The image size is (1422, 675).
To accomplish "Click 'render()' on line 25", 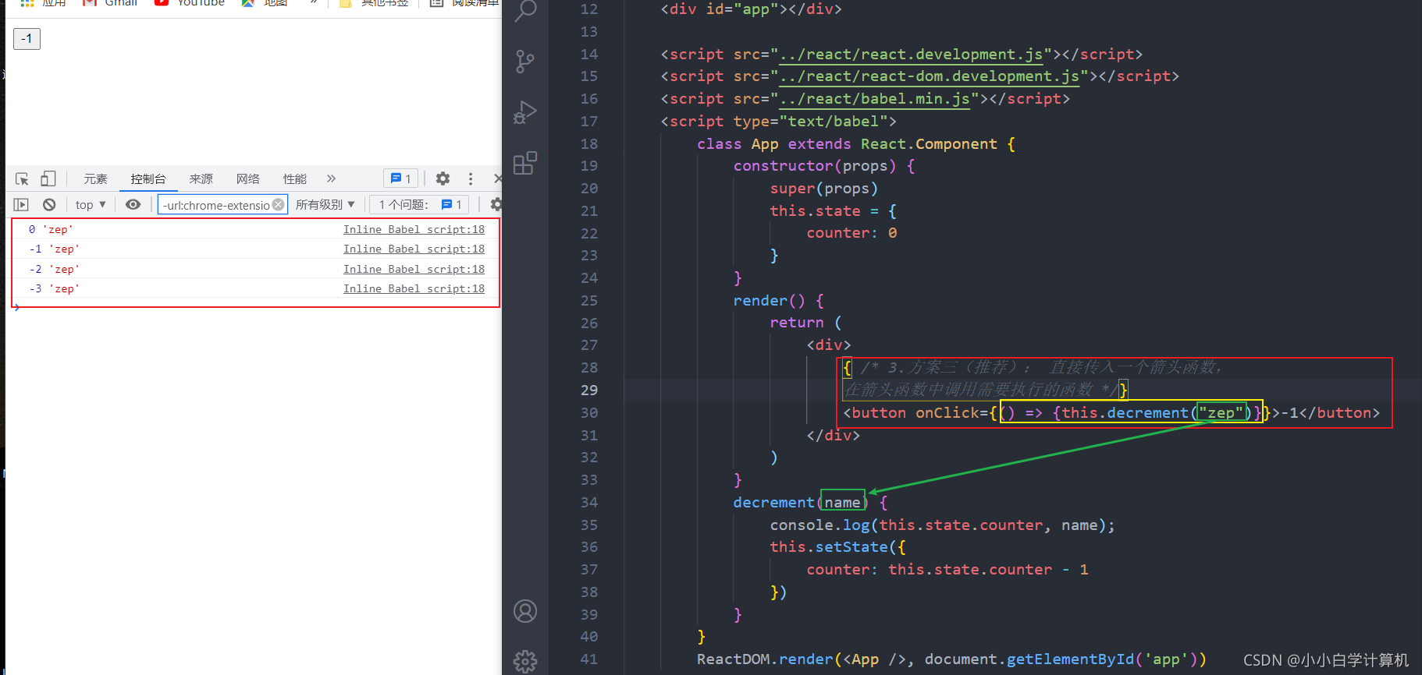I will pyautogui.click(x=770, y=301).
